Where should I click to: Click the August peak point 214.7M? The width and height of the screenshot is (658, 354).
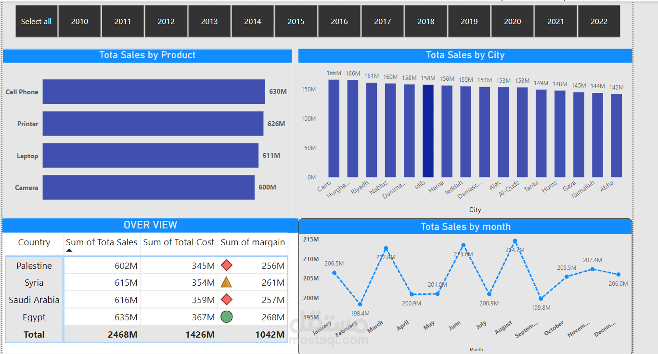click(x=515, y=240)
